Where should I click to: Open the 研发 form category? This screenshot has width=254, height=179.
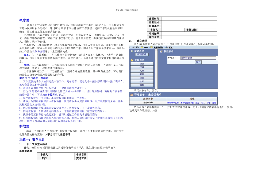pyautogui.click(x=142, y=78)
